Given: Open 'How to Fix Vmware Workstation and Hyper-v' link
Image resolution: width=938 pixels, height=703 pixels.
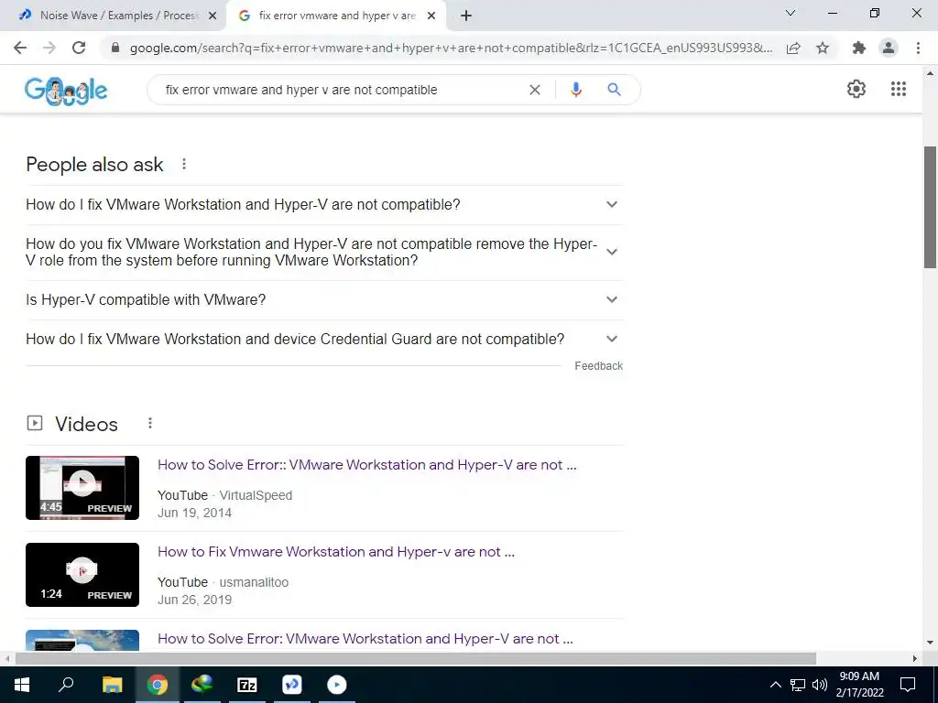Looking at the screenshot, I should pos(335,551).
